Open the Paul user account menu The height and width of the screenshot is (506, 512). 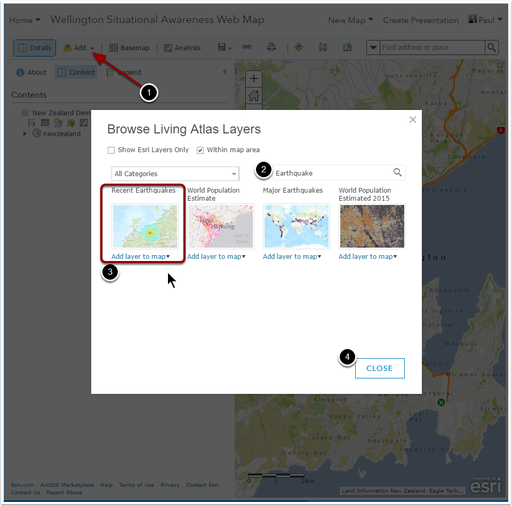click(x=485, y=20)
